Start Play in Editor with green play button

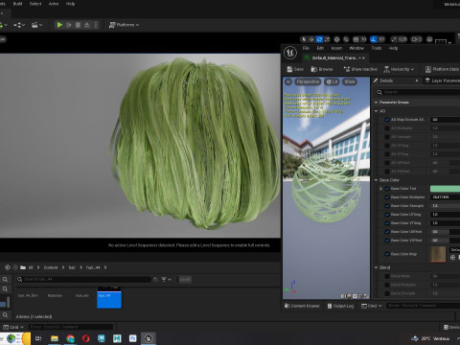59,25
